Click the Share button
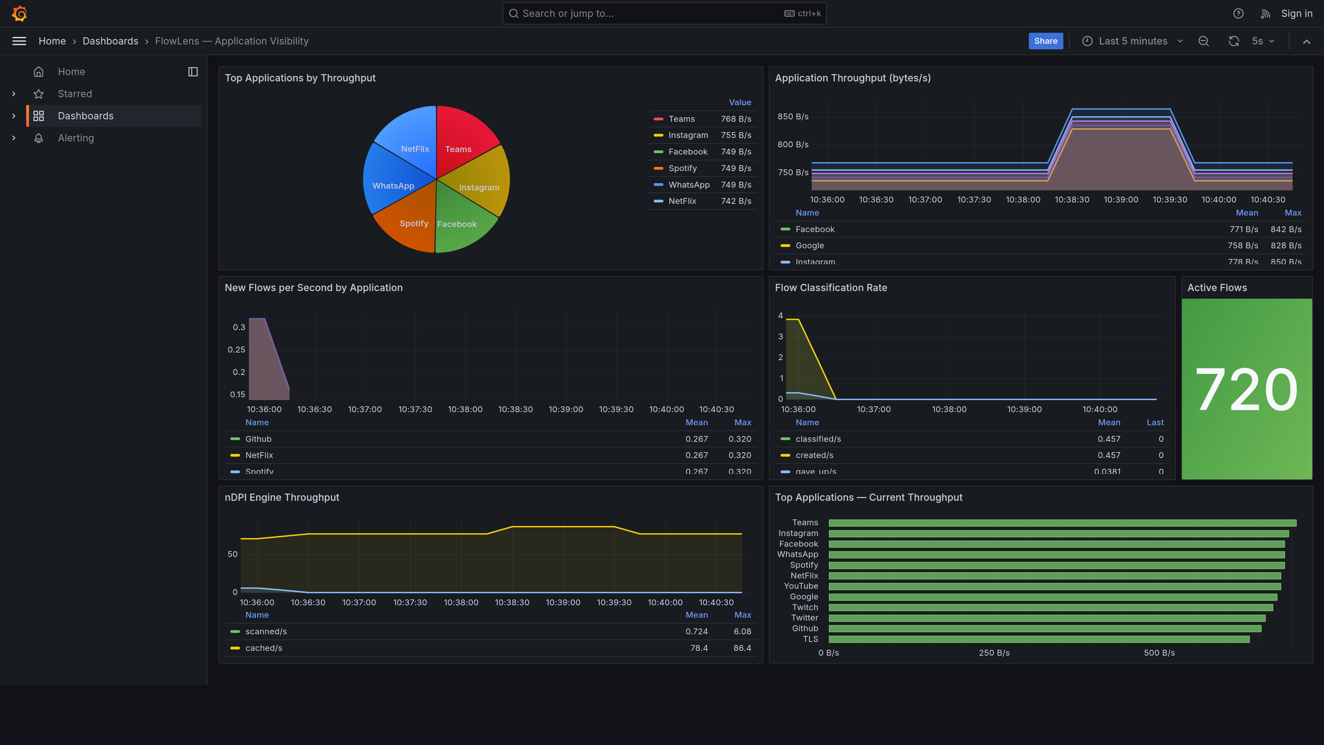The height and width of the screenshot is (745, 1324). [x=1045, y=41]
